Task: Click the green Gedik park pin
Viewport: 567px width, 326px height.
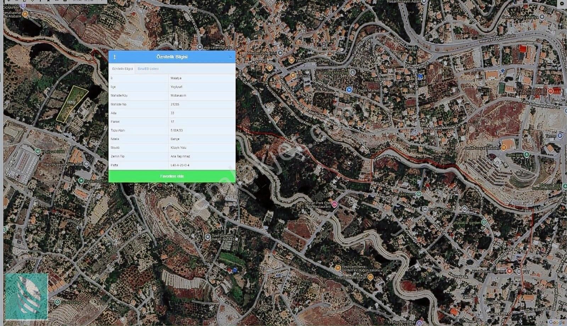Action: [527, 155]
